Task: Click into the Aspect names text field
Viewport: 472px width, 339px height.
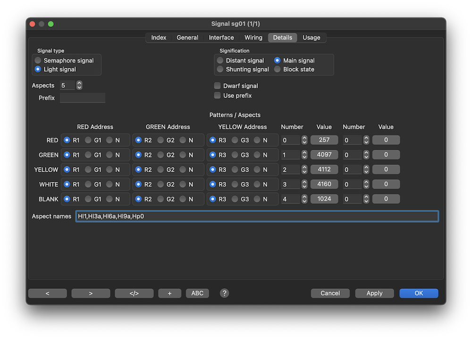Action: pyautogui.click(x=257, y=216)
